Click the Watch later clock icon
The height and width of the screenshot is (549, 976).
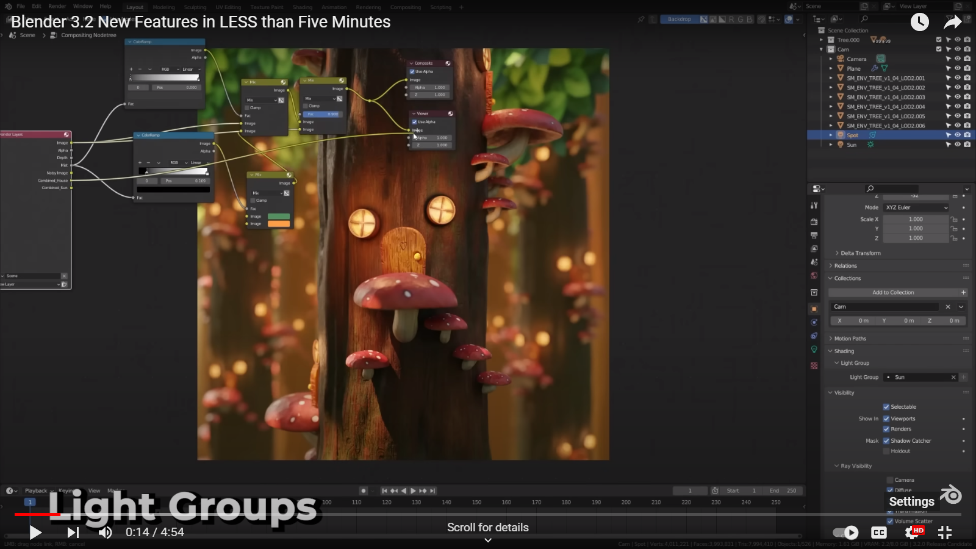919,23
